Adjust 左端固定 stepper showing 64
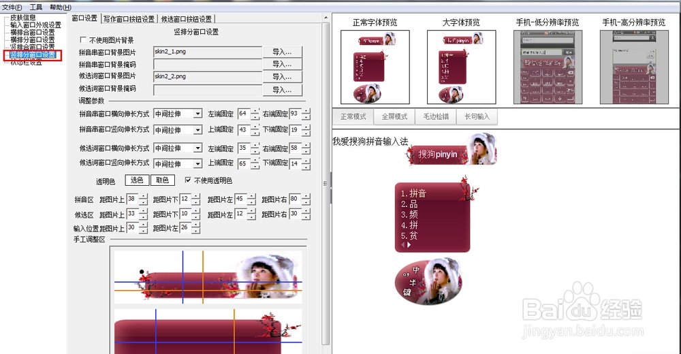This screenshot has width=681, height=354. click(255, 114)
